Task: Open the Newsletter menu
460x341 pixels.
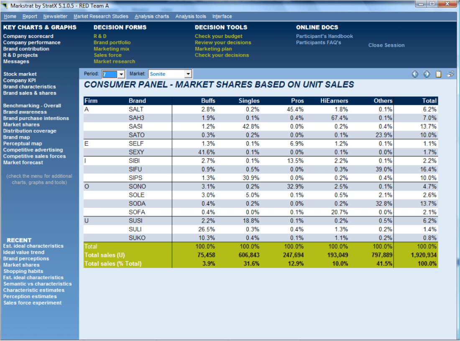Action: click(55, 16)
